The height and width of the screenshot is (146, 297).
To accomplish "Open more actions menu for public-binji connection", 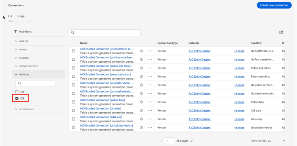I will (x=150, y=102).
